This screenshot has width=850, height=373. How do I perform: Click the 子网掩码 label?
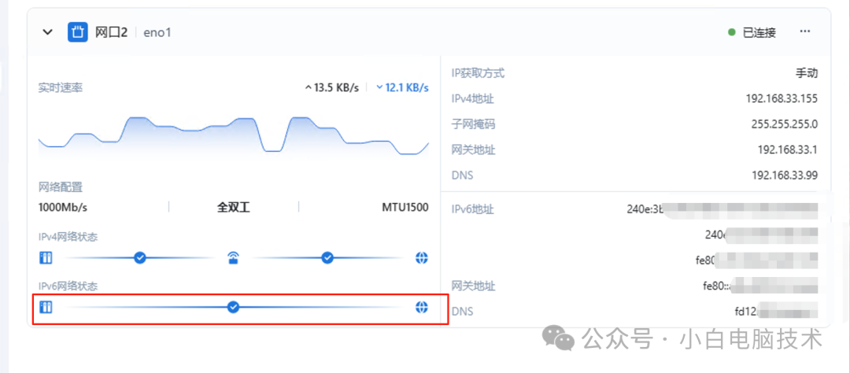pyautogui.click(x=473, y=124)
